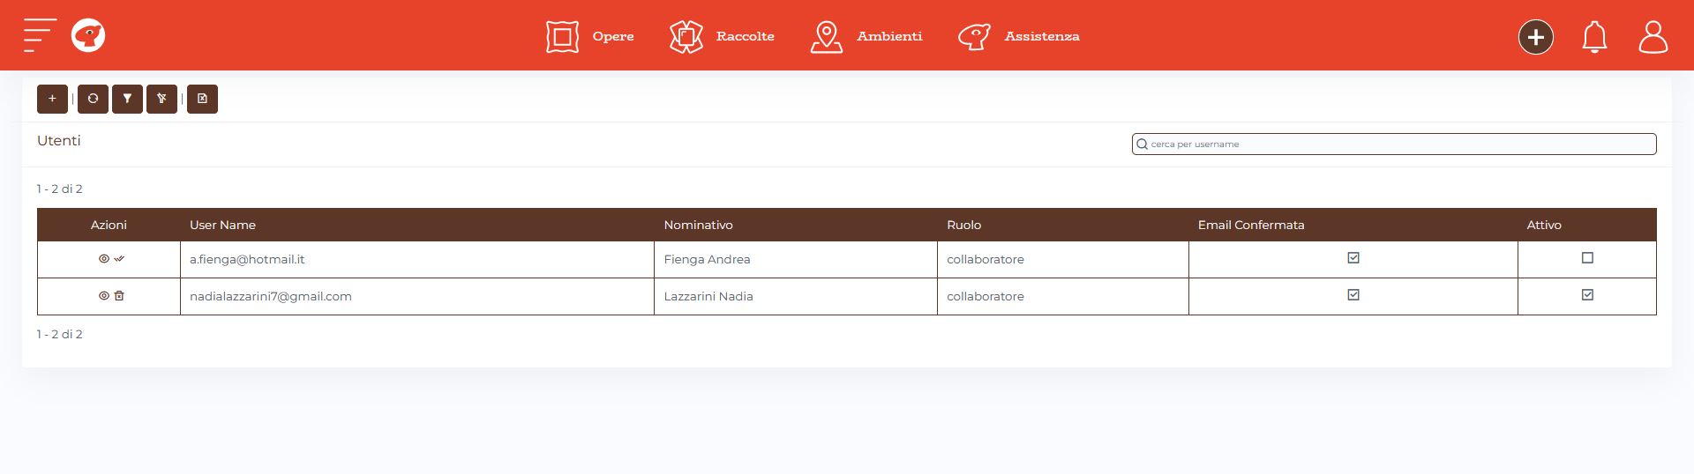
Task: Toggle Email Confermata for Lazzarini Nadia
Action: pos(1353,295)
